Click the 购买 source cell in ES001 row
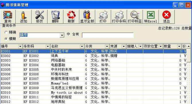This screenshot has height=104, width=192. coord(118,51)
